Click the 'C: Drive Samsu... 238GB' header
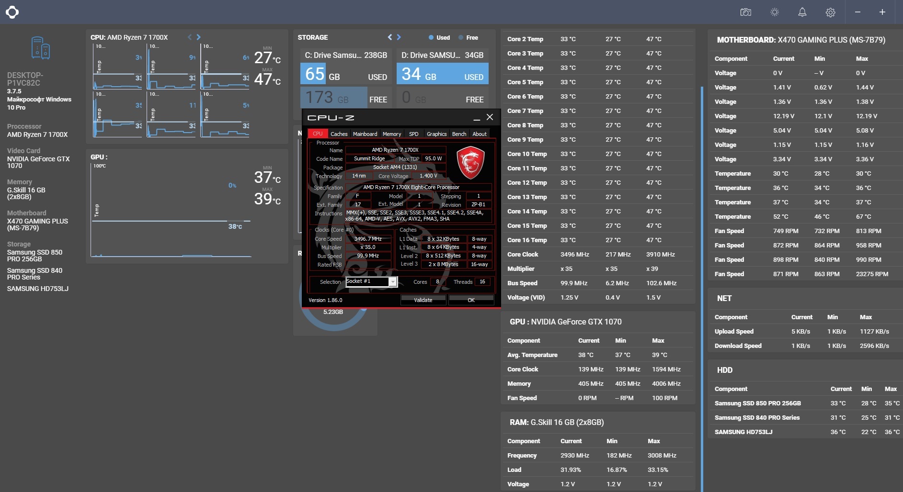This screenshot has width=903, height=492. (x=346, y=55)
